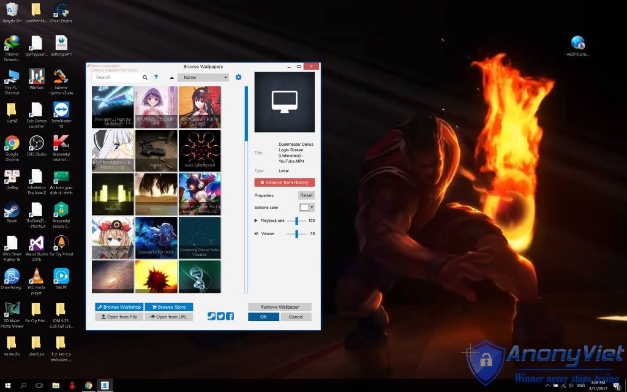Open the Name sorting dropdown
Screen dimensions: 627x392
(202, 77)
